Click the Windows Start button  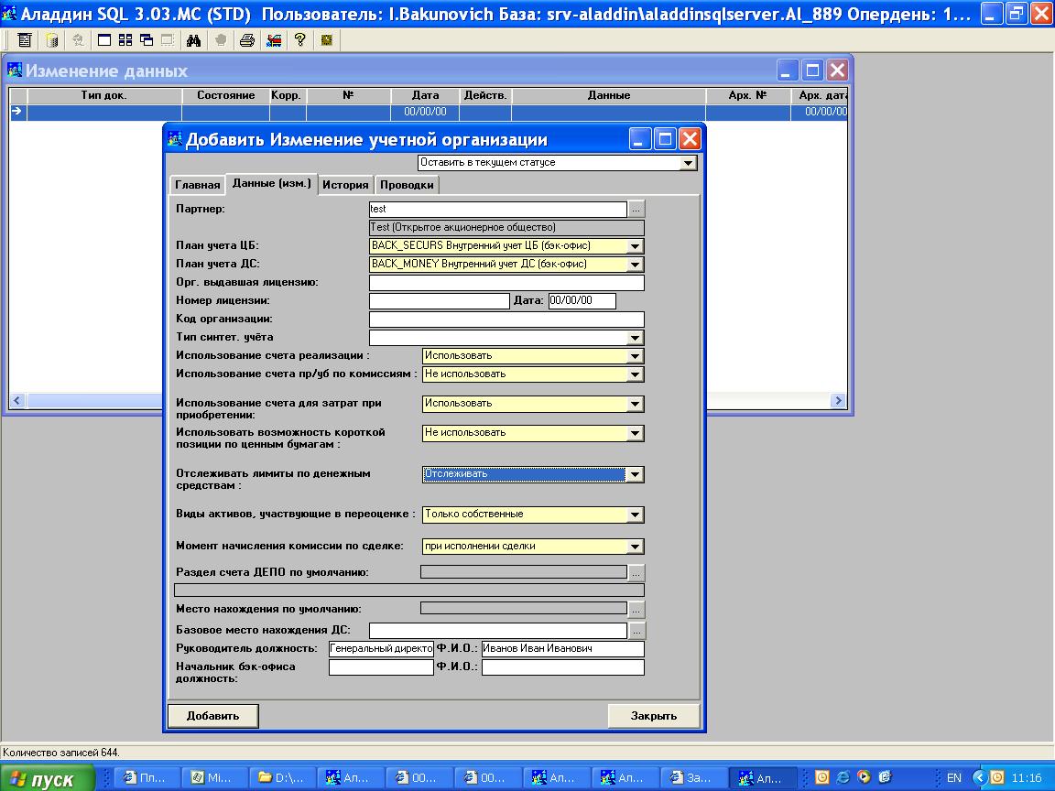(x=47, y=778)
